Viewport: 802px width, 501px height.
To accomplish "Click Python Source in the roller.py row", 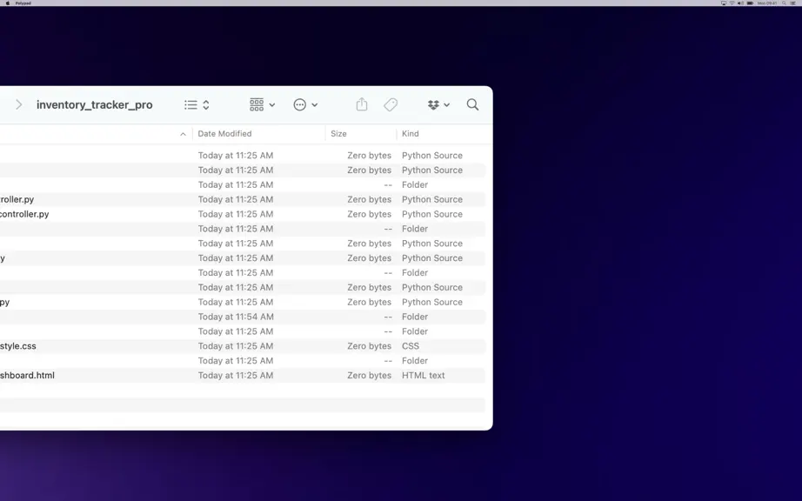I will [432, 199].
